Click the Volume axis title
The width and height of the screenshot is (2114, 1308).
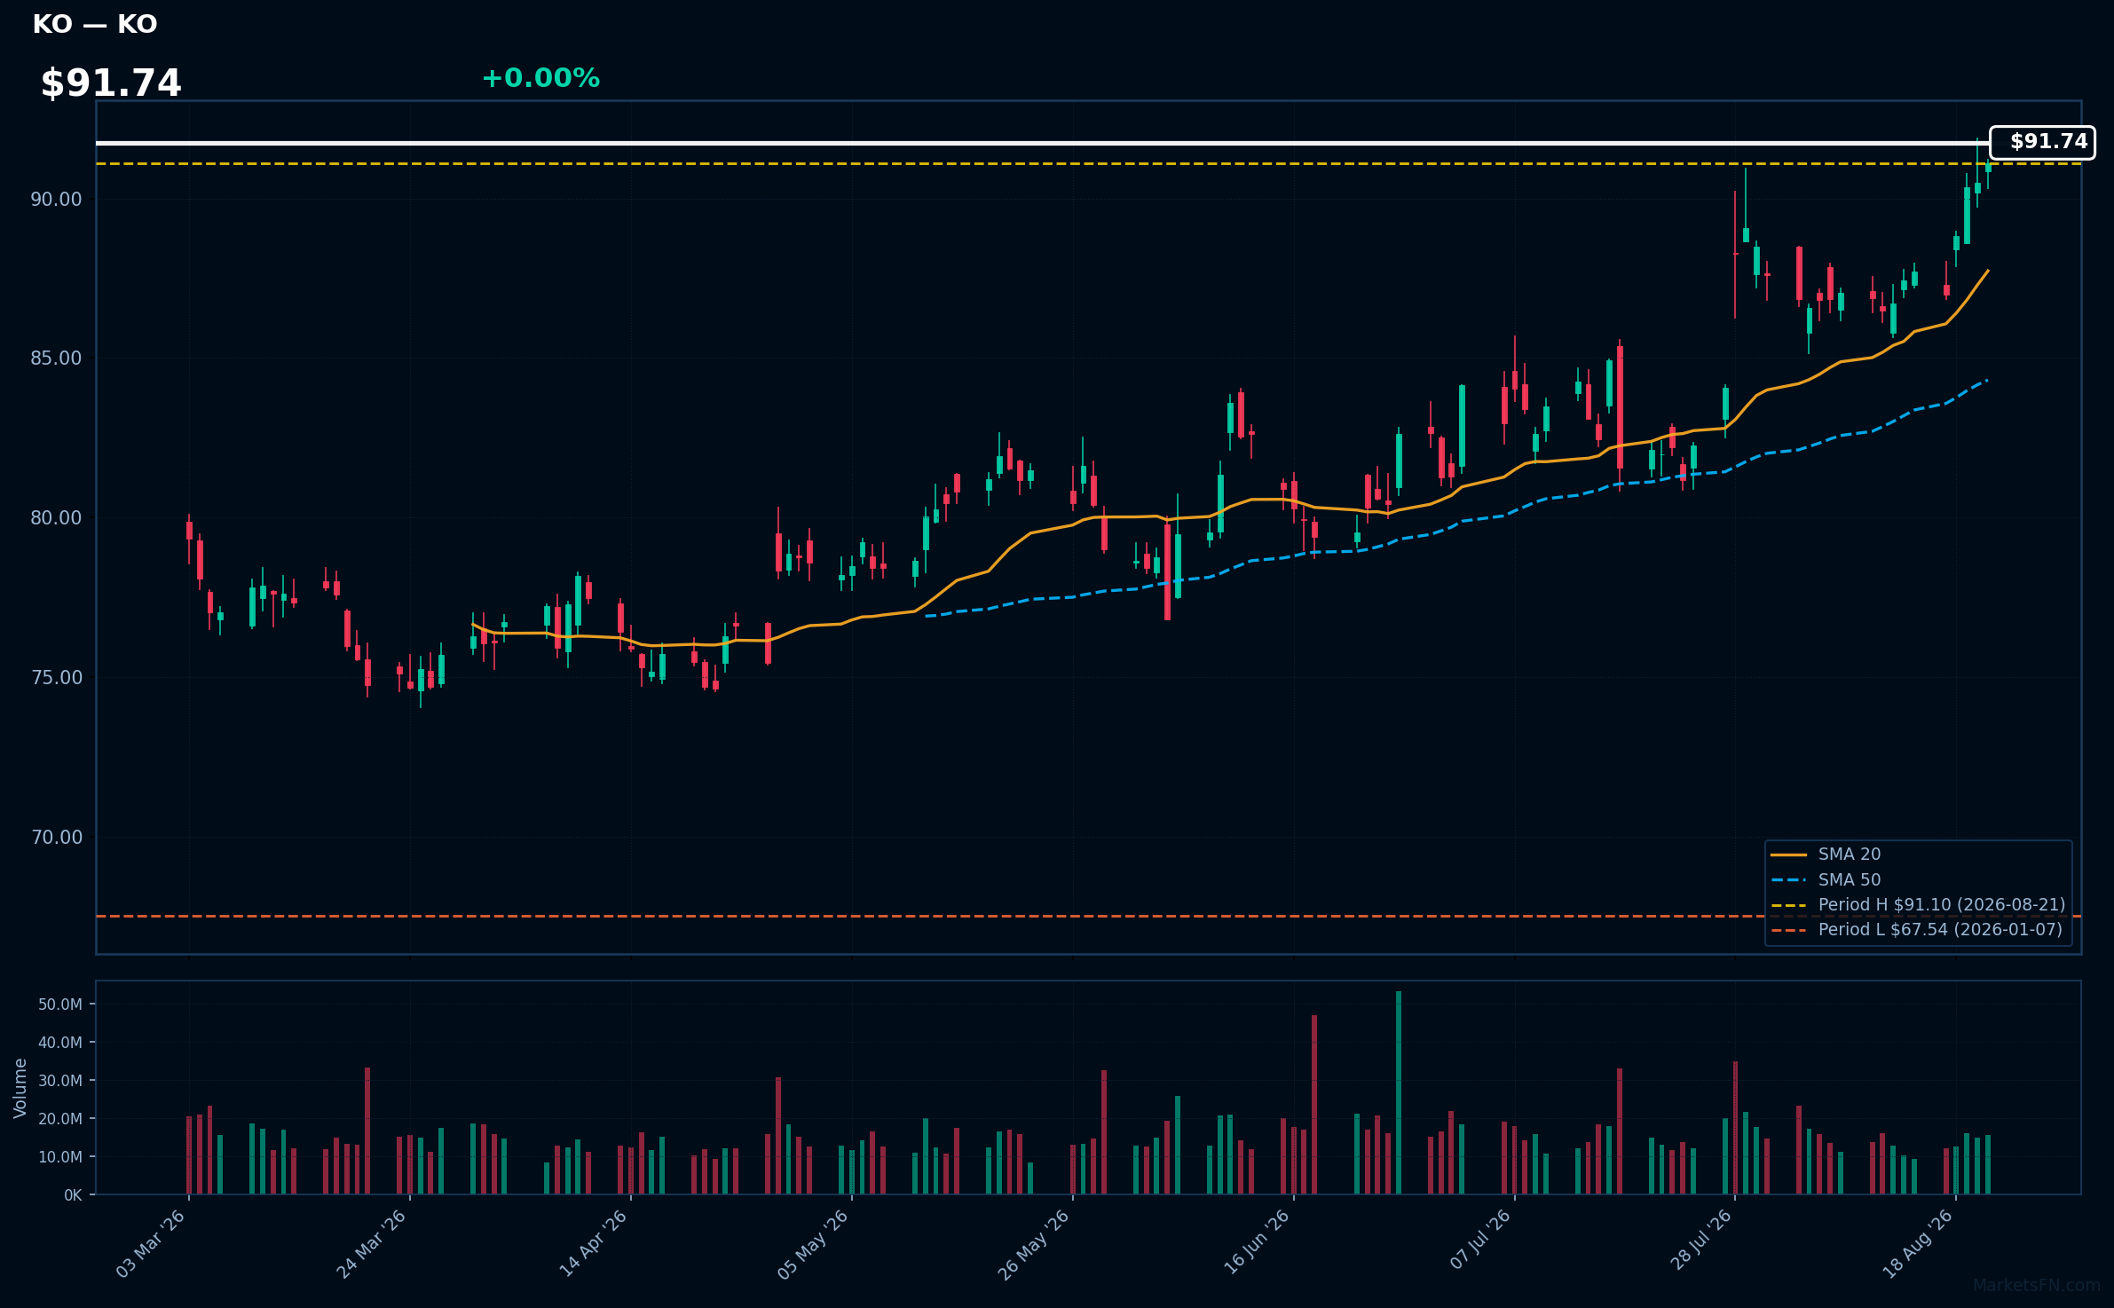[x=20, y=1088]
